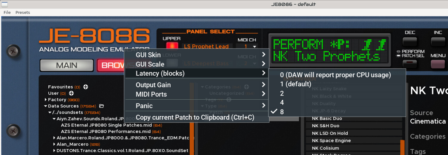The image size is (448, 155).
Task: Expand the Factory tree node
Action: [46, 100]
